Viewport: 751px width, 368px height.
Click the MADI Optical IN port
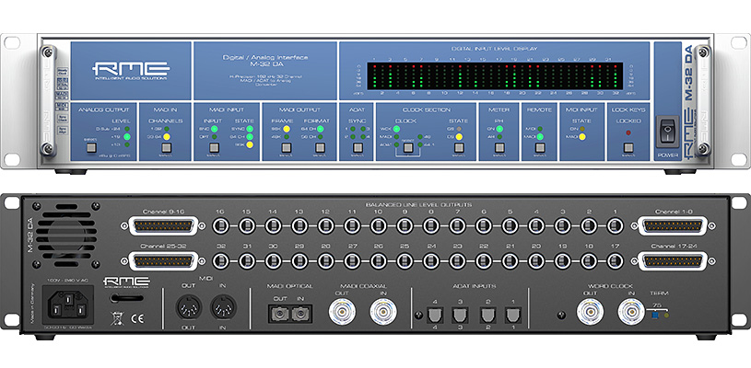(x=299, y=313)
